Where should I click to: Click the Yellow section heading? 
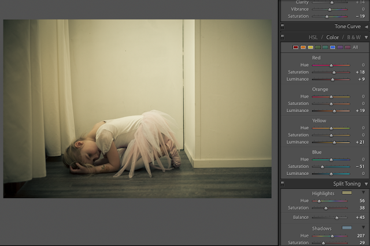tap(319, 121)
